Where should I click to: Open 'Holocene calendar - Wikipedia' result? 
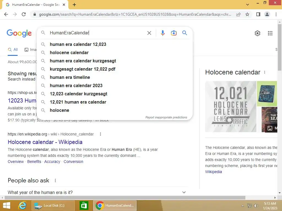(x=45, y=142)
